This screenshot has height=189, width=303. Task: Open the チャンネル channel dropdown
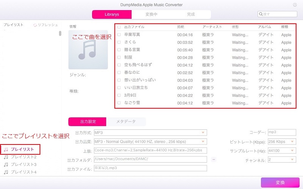[282, 160]
